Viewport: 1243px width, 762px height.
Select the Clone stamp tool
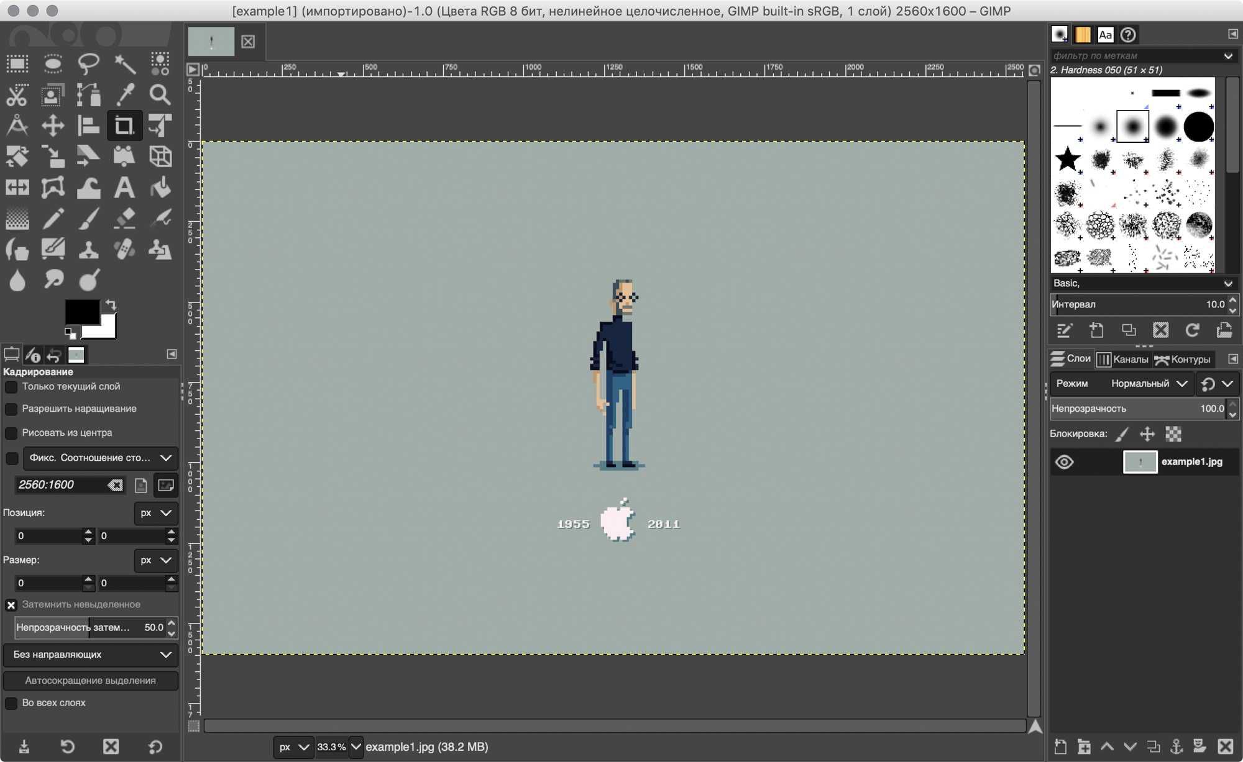(x=88, y=250)
